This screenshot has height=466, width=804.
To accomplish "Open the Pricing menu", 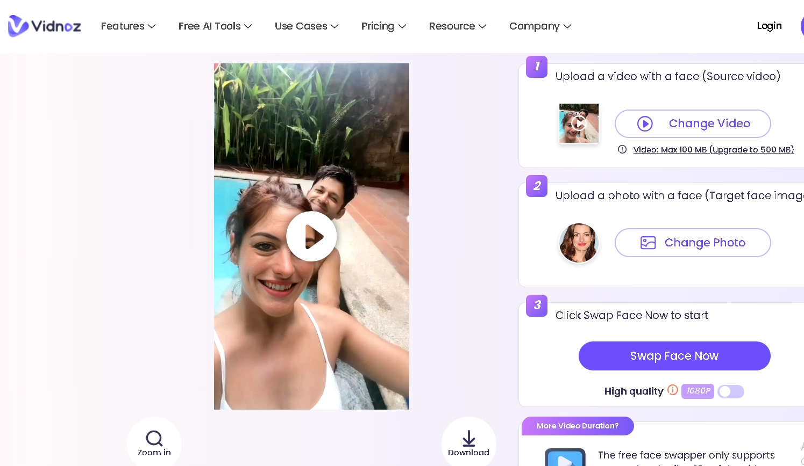I will (x=383, y=26).
